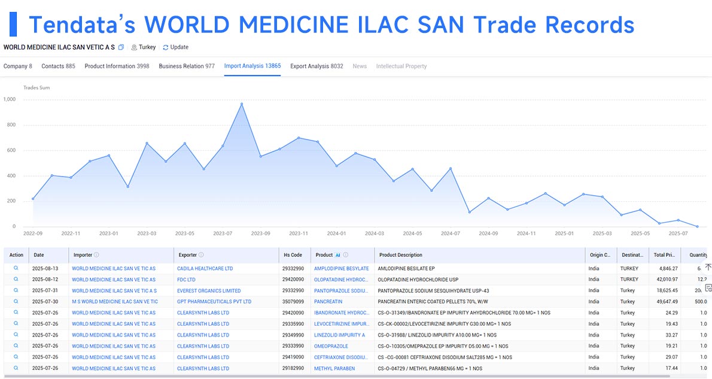The image size is (712, 379).
Task: Open the Company 8 tab
Action: (x=18, y=66)
